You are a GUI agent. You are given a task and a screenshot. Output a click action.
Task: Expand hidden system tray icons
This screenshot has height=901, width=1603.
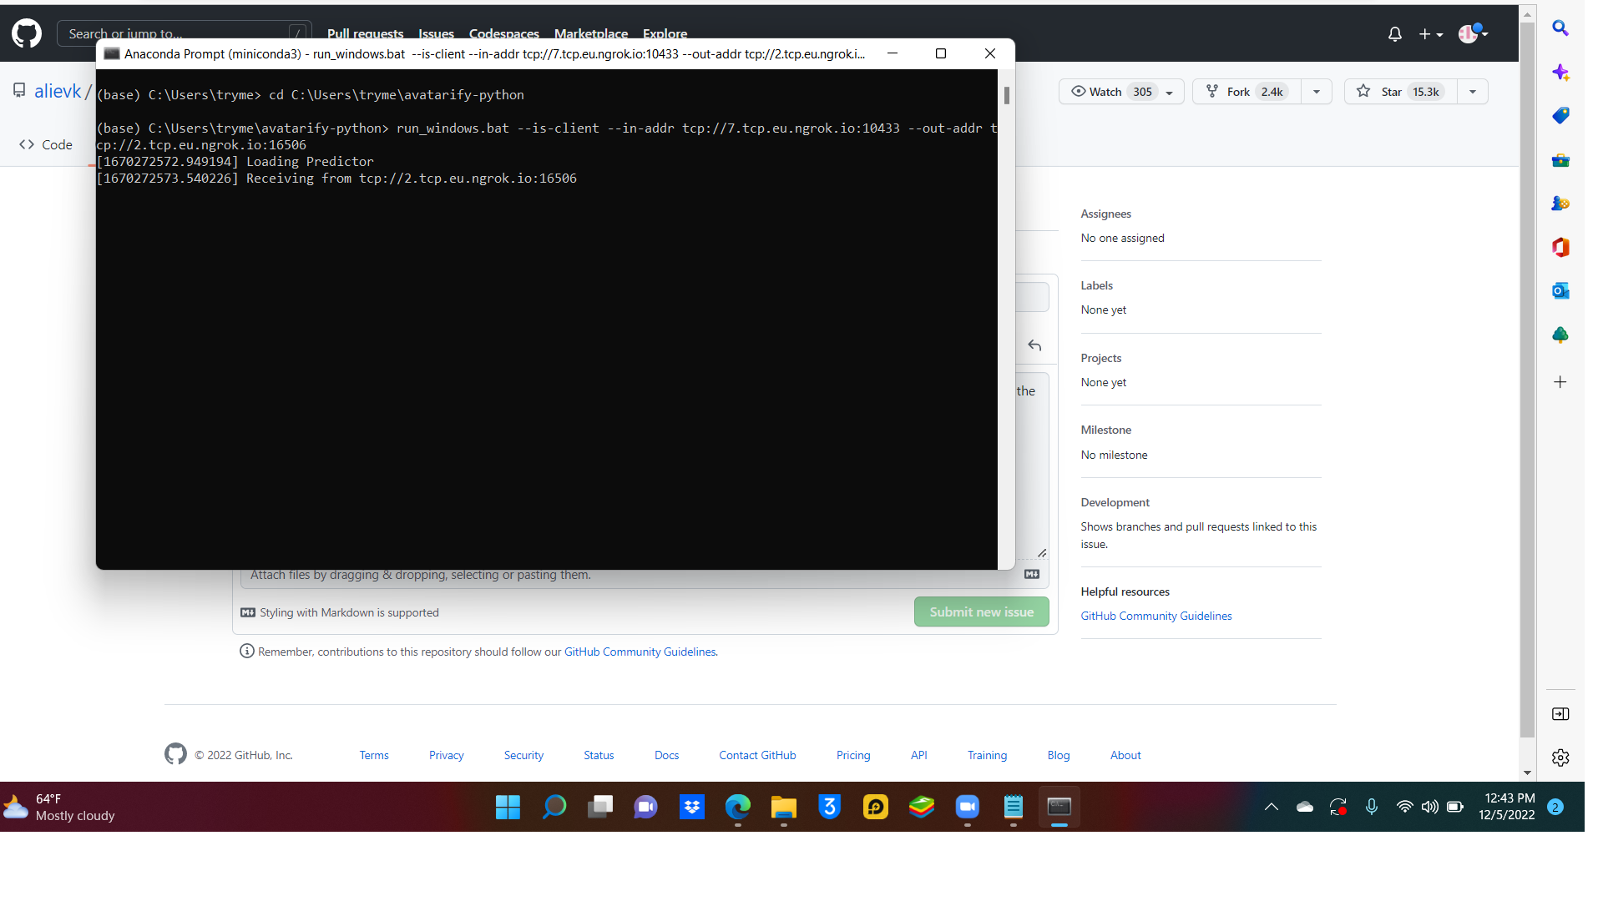tap(1271, 807)
